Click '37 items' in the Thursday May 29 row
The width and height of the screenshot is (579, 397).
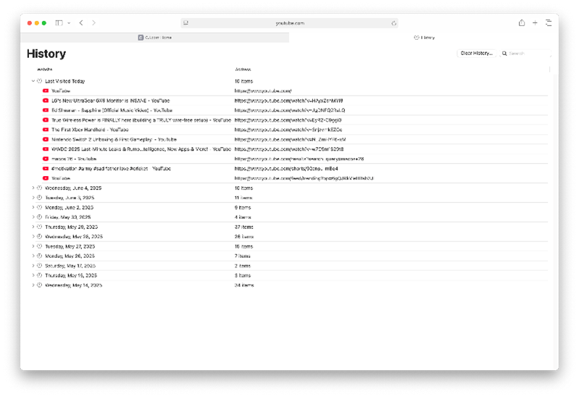click(243, 227)
